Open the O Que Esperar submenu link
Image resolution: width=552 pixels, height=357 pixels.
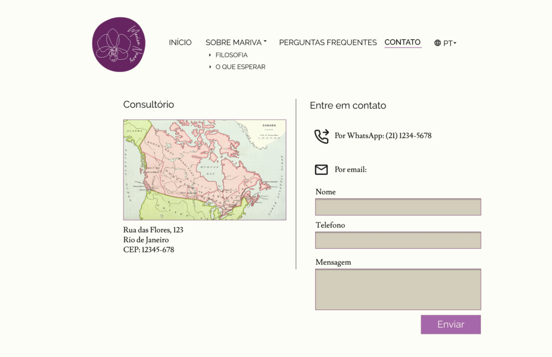click(x=240, y=67)
